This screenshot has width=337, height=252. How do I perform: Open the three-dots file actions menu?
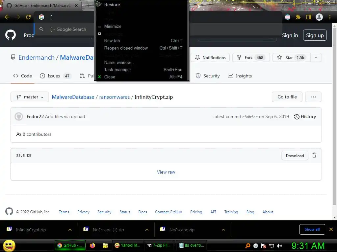[x=313, y=97]
